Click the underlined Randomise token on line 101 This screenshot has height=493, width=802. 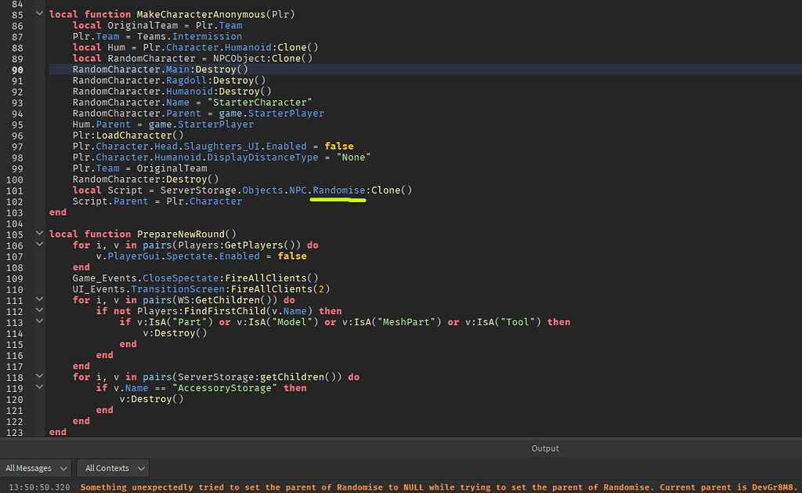[337, 190]
